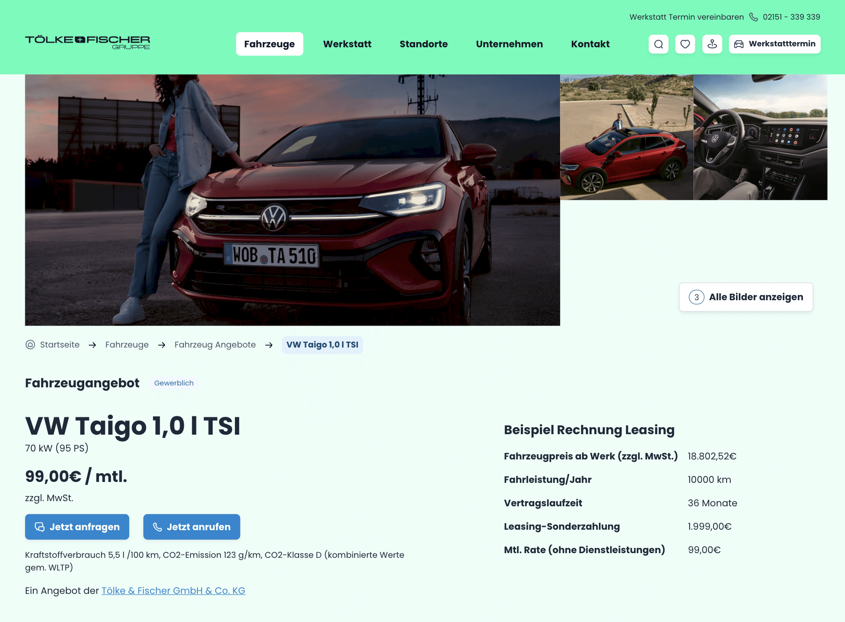Open the Unternehmen menu

[x=509, y=44]
